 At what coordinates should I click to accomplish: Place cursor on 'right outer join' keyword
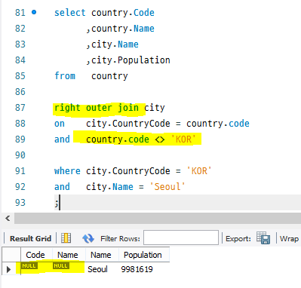click(97, 108)
